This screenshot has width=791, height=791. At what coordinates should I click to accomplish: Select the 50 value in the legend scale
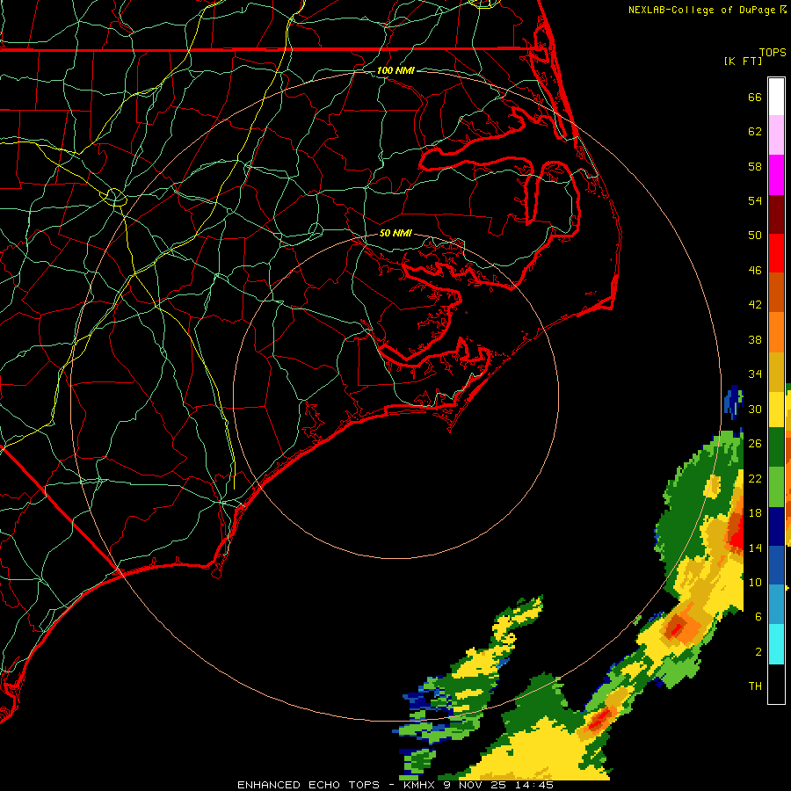pos(755,236)
